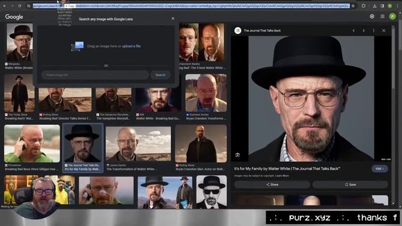Show previous image in preview panel
Screen dimensions: 402x226
(354, 31)
